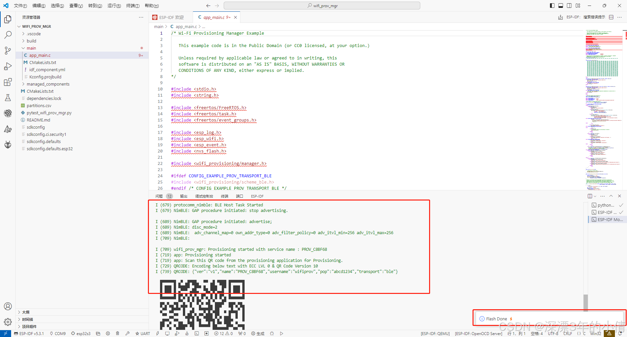The width and height of the screenshot is (627, 337).
Task: Open sdkconfig.defaults.esp32 file
Action: (x=50, y=149)
